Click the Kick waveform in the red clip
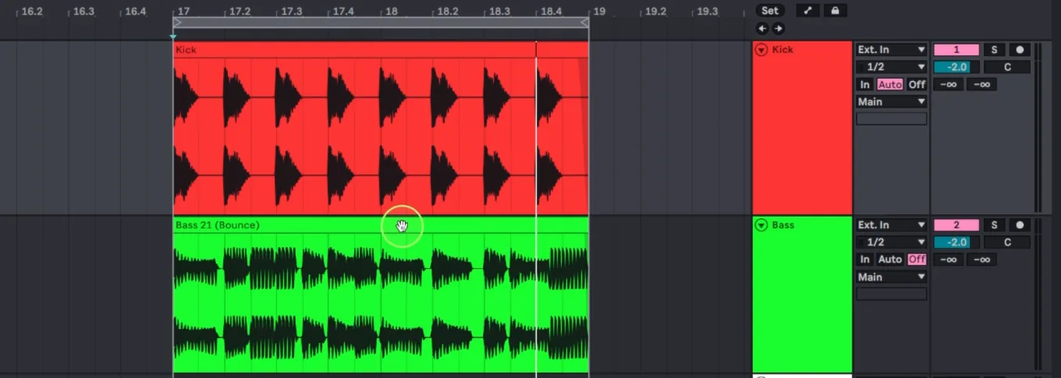Screen dimensions: 1061x378 pos(381,136)
